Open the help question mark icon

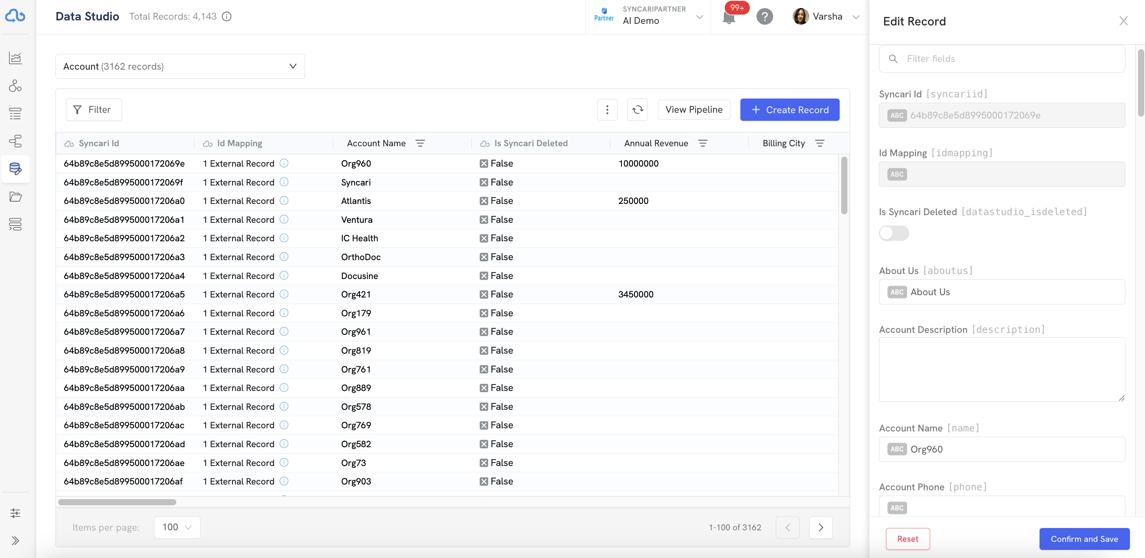765,17
